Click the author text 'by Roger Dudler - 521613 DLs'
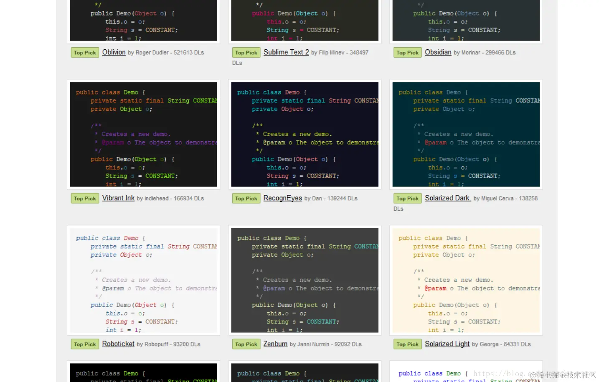Image resolution: width=599 pixels, height=382 pixels. (166, 53)
